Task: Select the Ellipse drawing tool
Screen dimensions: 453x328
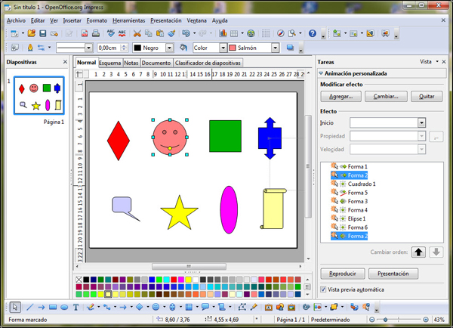Action: [x=64, y=307]
